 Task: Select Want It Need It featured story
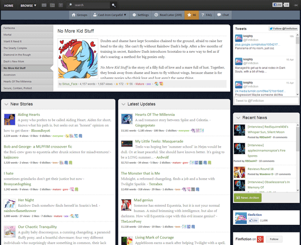27,41
